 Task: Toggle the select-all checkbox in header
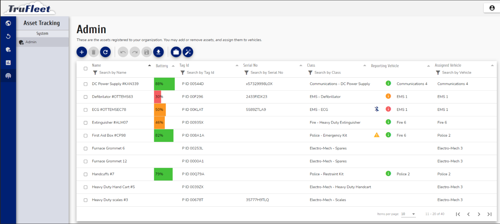point(86,69)
